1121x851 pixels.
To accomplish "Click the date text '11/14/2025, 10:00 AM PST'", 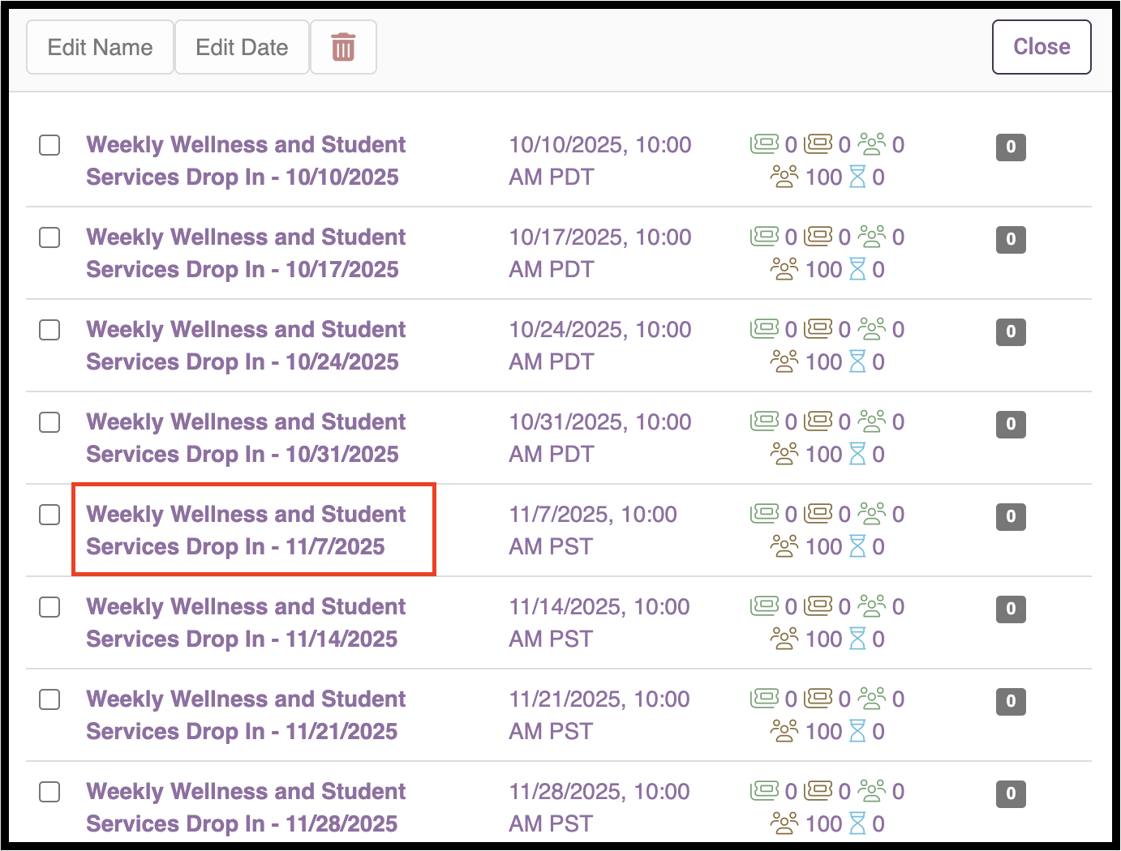I will 599,622.
